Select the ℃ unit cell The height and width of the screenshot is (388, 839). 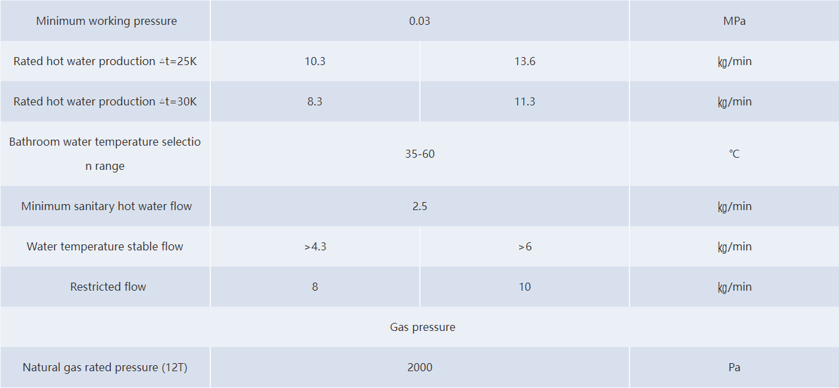tap(734, 154)
